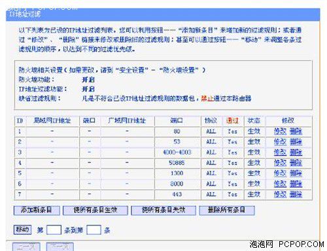Click 开启 value beside 防火墙功能
Viewport: 327px width, 251px height.
click(88, 79)
